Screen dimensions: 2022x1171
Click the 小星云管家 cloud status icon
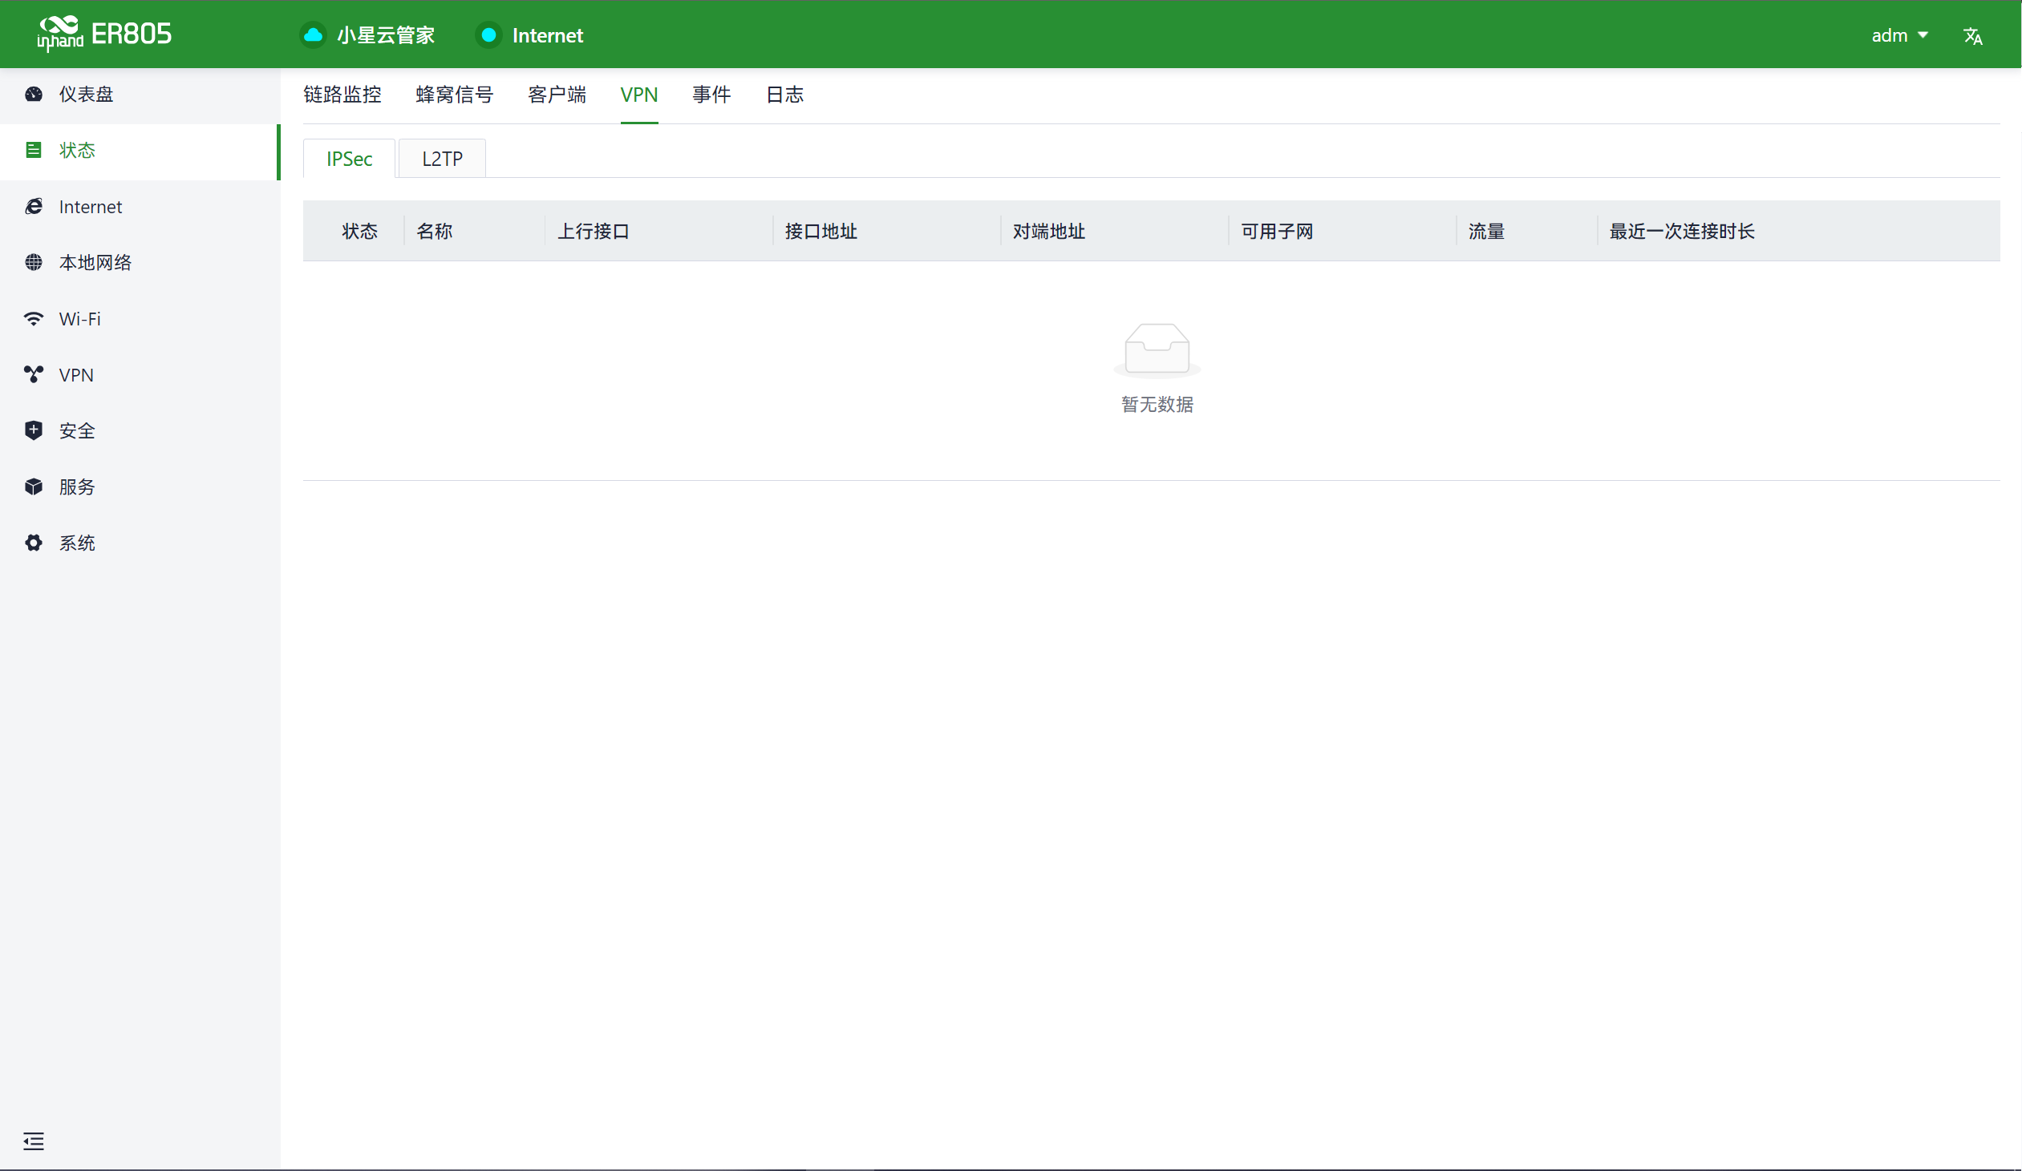pyautogui.click(x=314, y=35)
